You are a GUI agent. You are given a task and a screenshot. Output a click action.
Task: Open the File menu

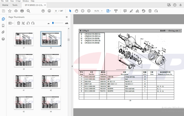coord(2,1)
